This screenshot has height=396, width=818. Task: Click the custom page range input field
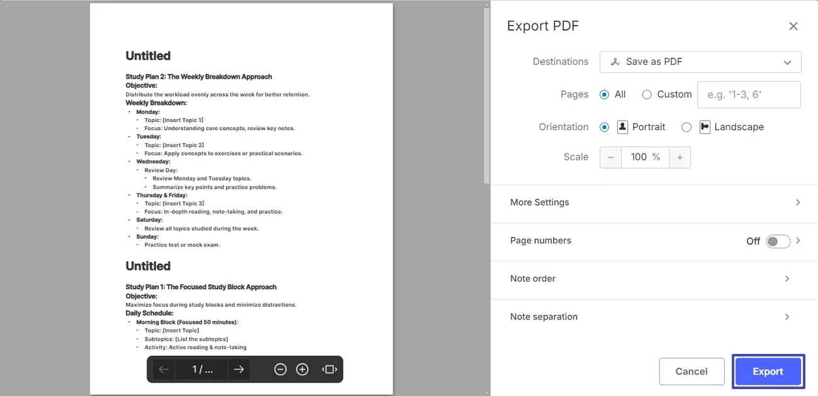pyautogui.click(x=749, y=94)
